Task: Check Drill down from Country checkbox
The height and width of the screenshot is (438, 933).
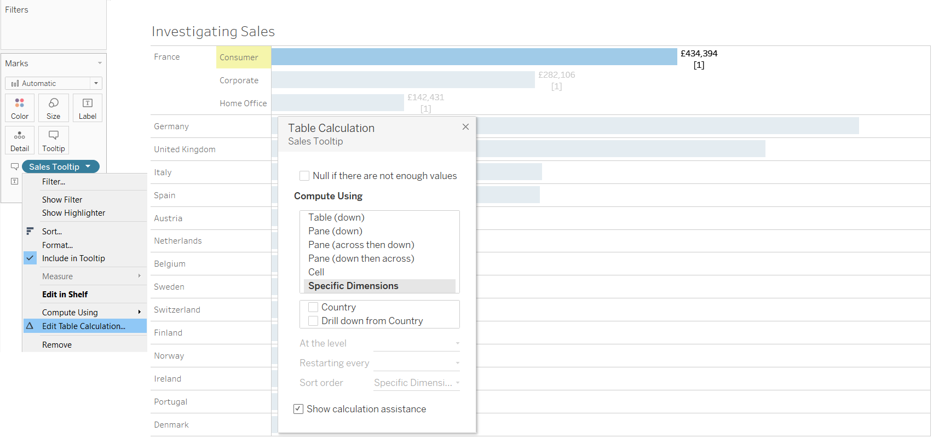Action: 313,321
